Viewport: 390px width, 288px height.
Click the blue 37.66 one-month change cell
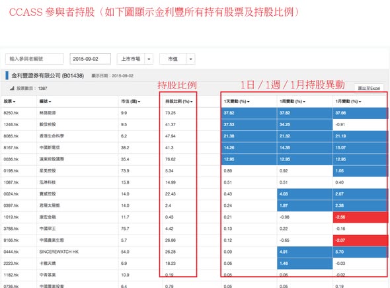(360, 113)
